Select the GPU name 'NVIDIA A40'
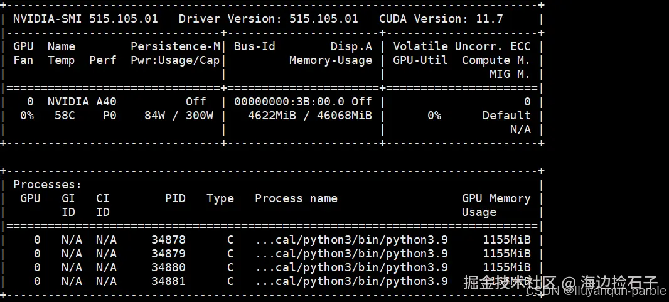 pyautogui.click(x=82, y=102)
